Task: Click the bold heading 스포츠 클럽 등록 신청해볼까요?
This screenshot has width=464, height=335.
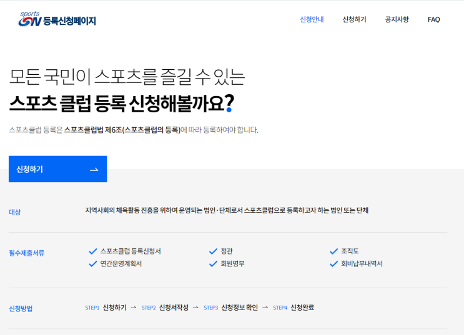Action: click(122, 104)
